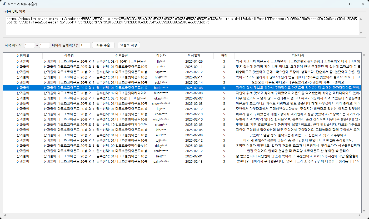Click the 리뷰 추출 button
Viewport: 369px width, 219px height.
click(x=103, y=45)
